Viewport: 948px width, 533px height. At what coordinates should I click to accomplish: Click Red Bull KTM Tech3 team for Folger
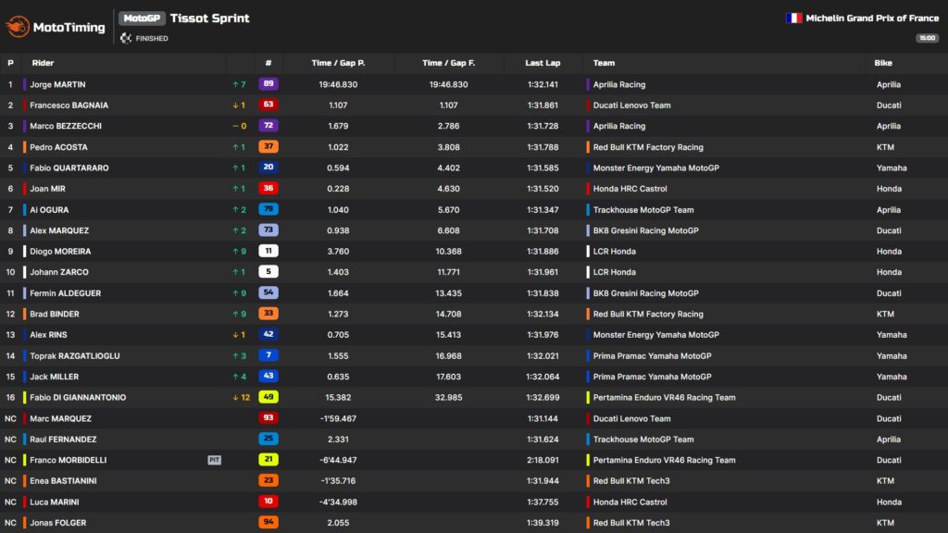[631, 523]
